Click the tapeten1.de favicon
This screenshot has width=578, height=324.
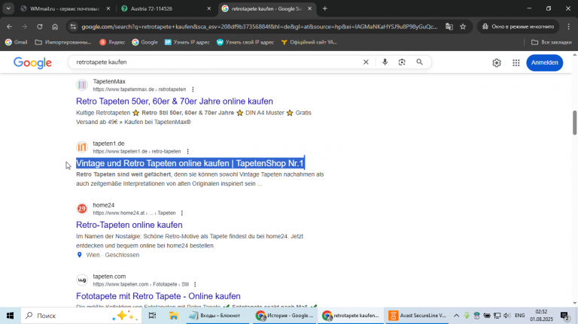(82, 147)
